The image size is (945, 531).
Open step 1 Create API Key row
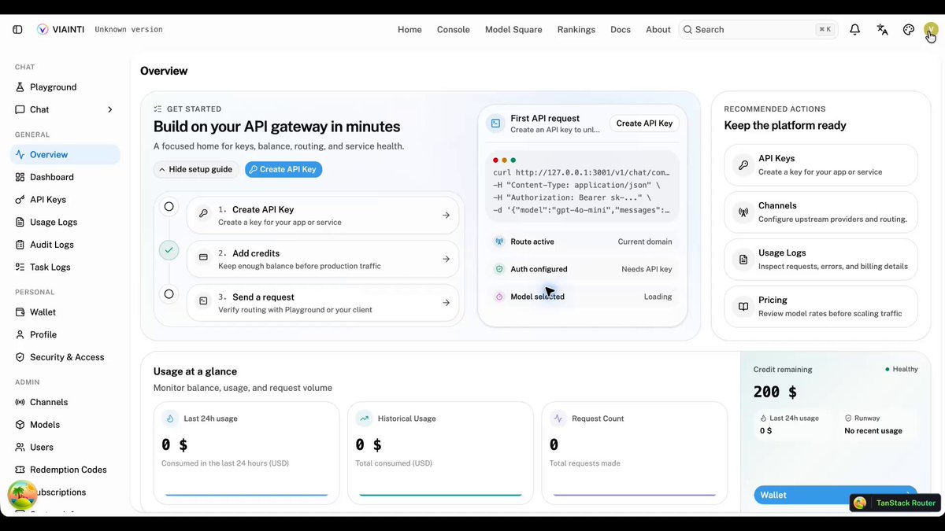(323, 215)
